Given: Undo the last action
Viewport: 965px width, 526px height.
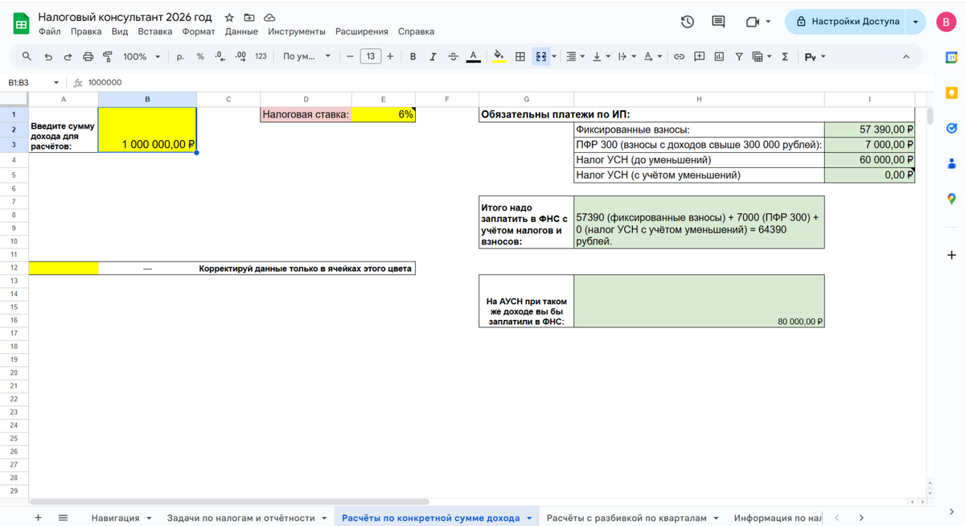Looking at the screenshot, I should pyautogui.click(x=48, y=56).
